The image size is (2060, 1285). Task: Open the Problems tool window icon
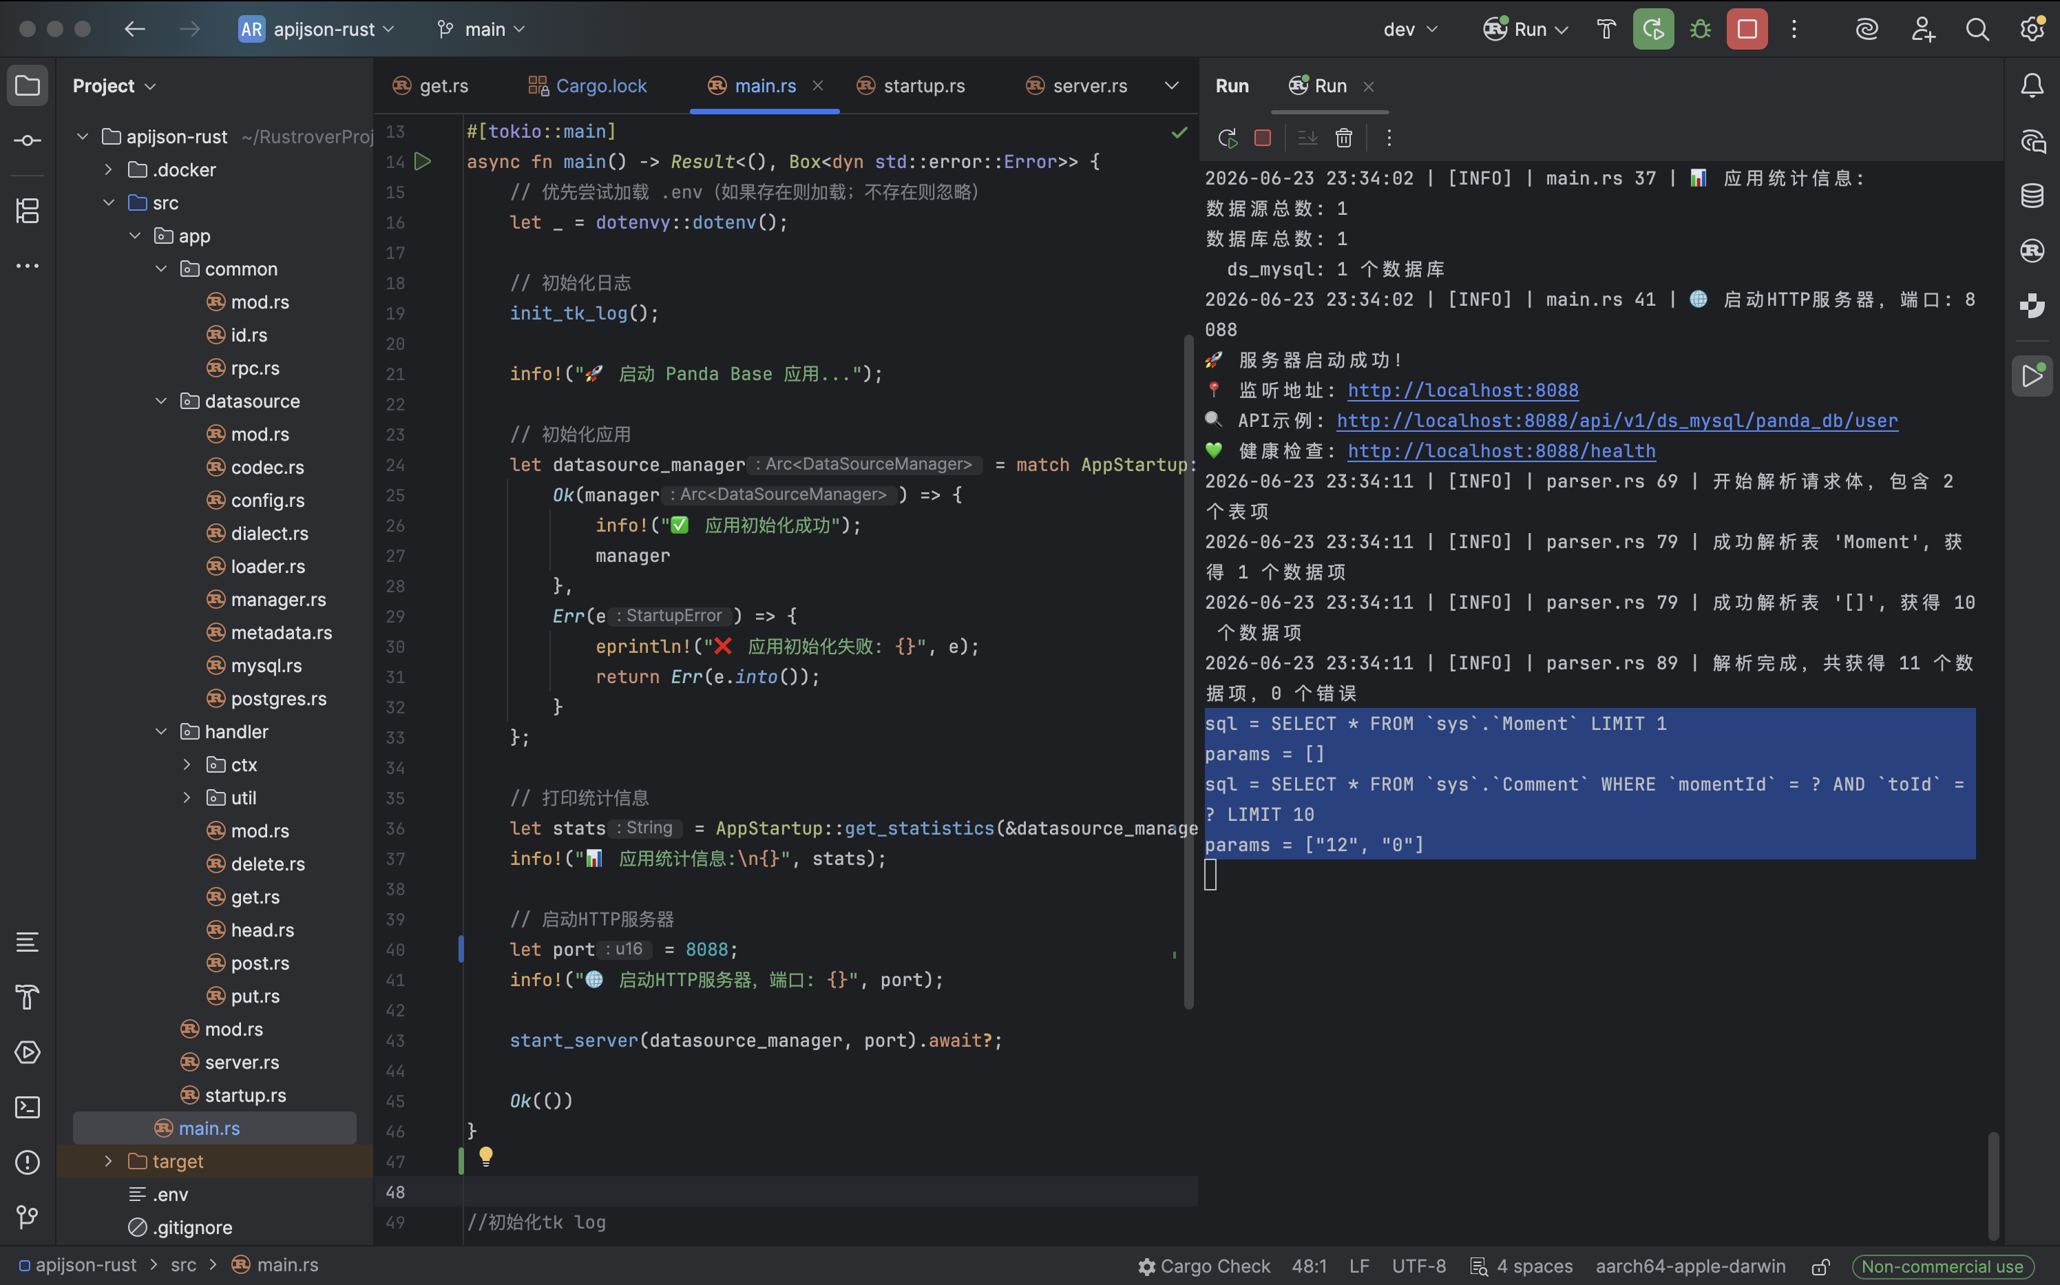[x=27, y=1162]
